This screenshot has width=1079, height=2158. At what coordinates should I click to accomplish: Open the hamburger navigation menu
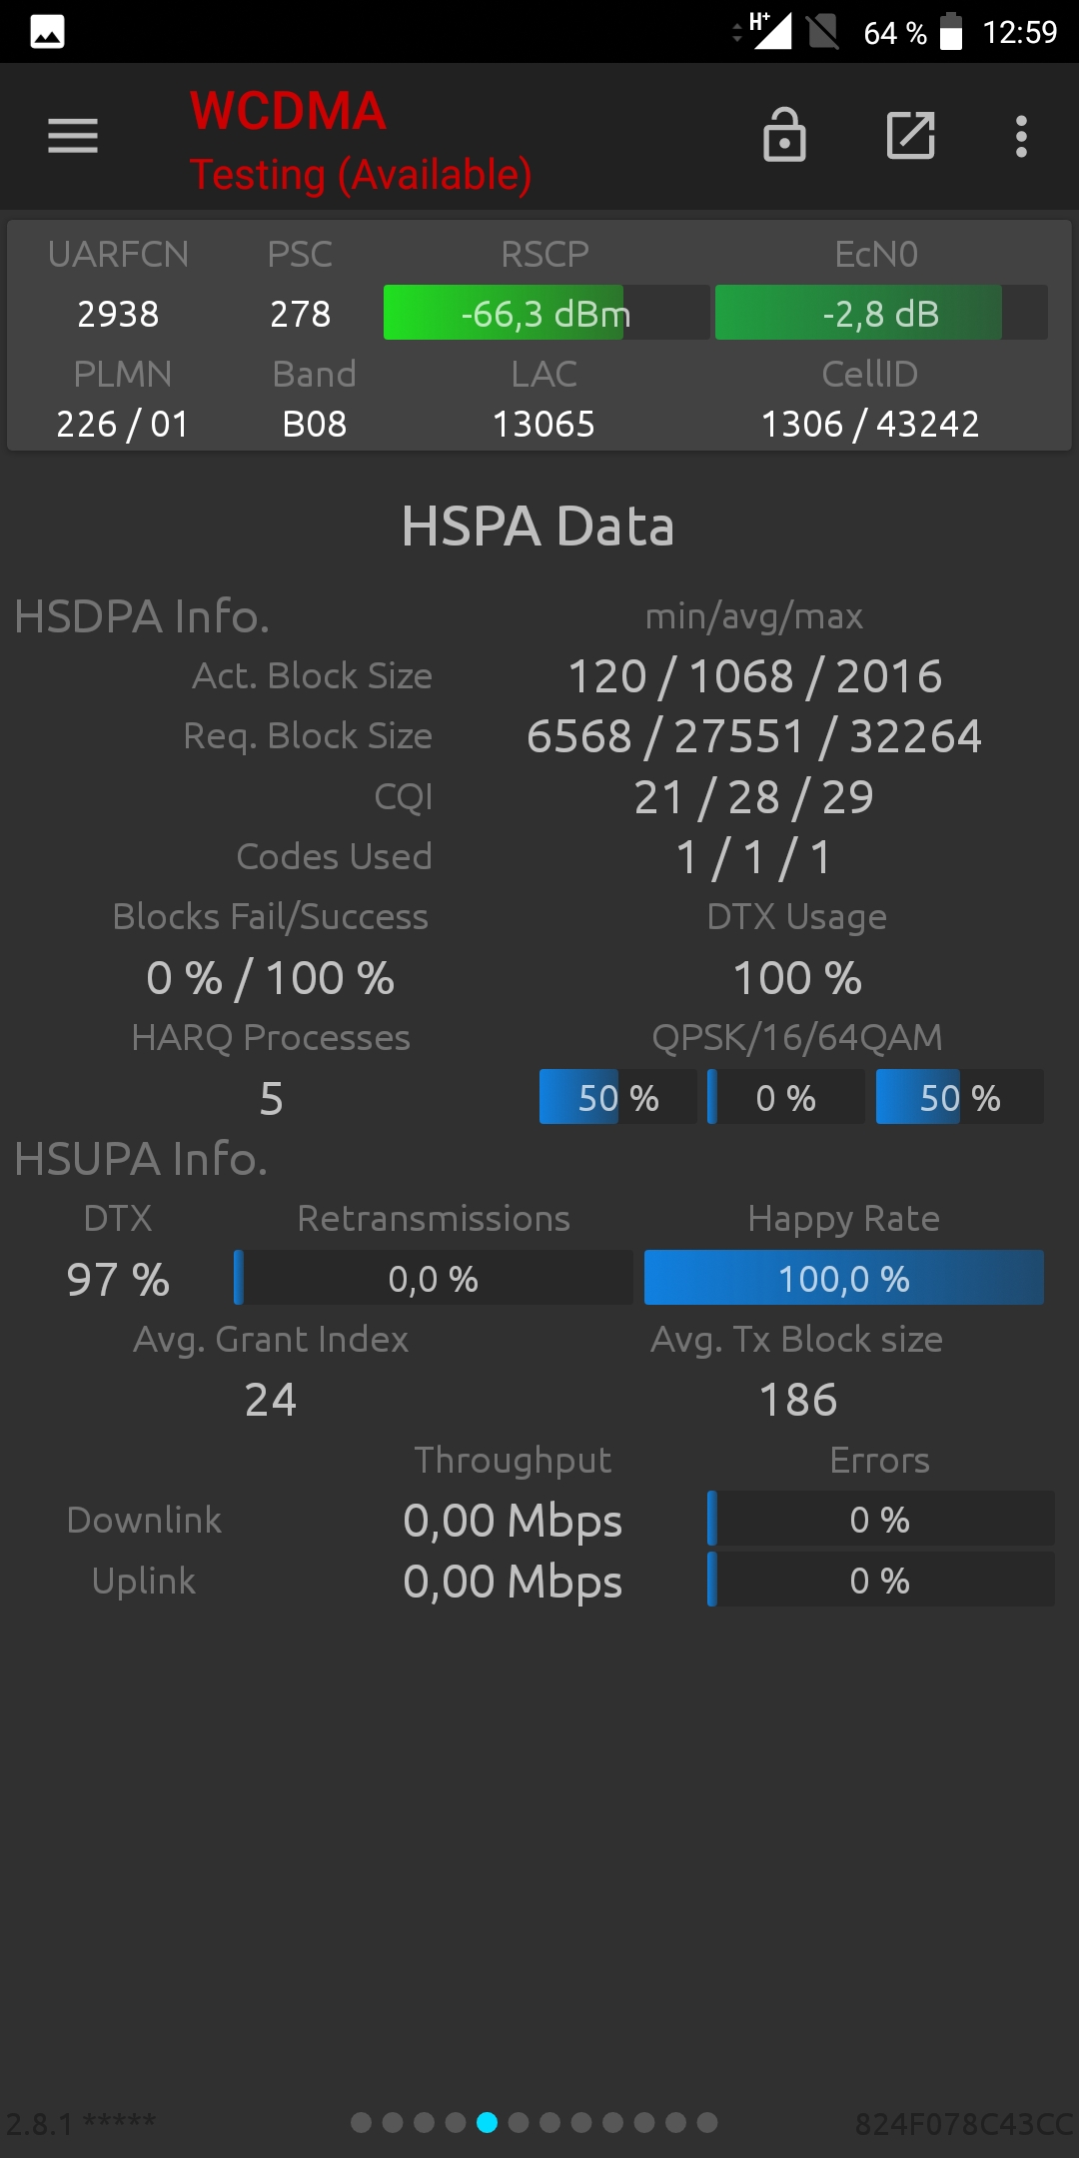tap(73, 136)
